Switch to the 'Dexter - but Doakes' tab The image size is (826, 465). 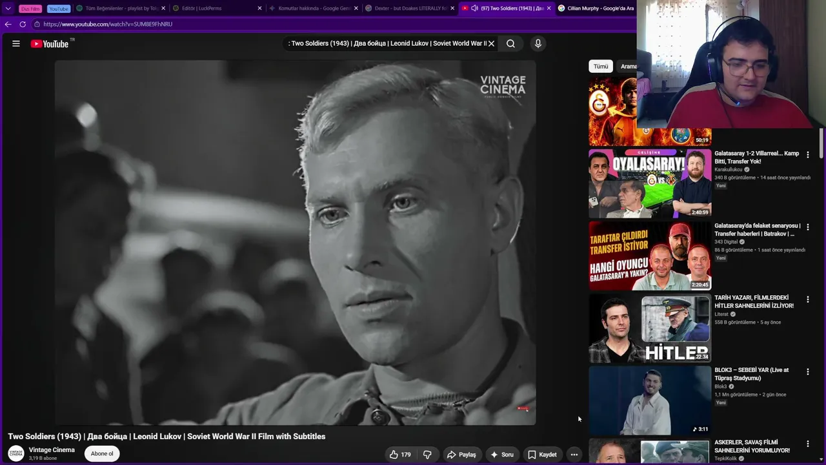409,8
